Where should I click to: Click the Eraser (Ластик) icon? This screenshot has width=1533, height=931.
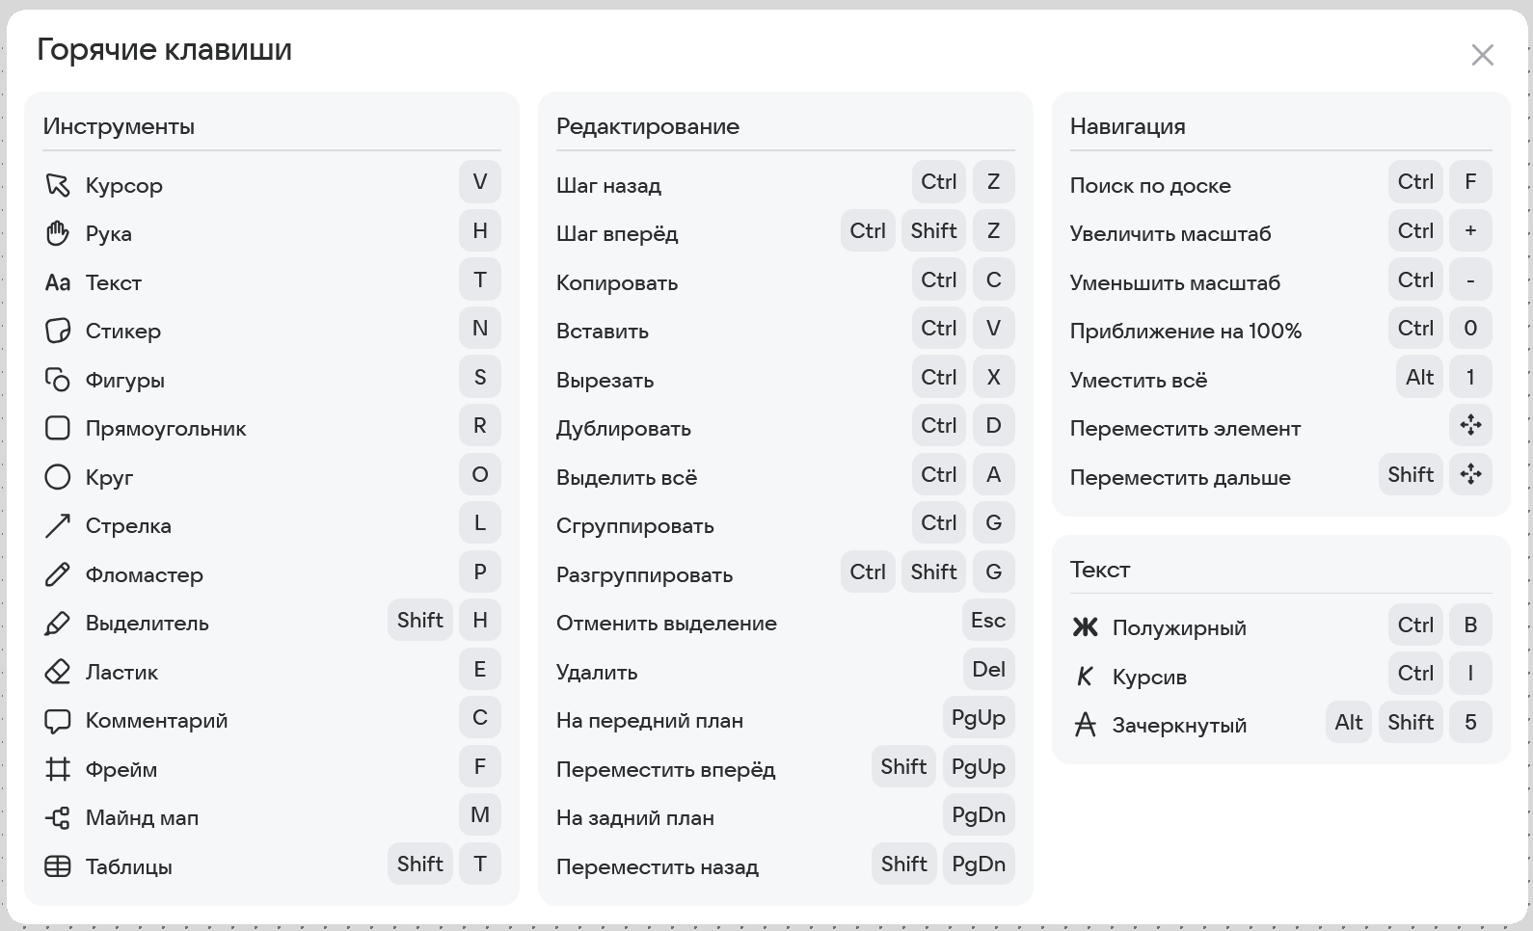click(x=58, y=672)
